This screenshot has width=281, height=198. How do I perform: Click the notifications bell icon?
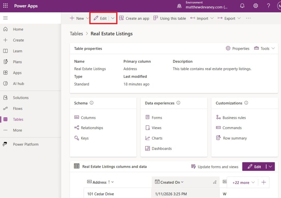[x=242, y=6]
